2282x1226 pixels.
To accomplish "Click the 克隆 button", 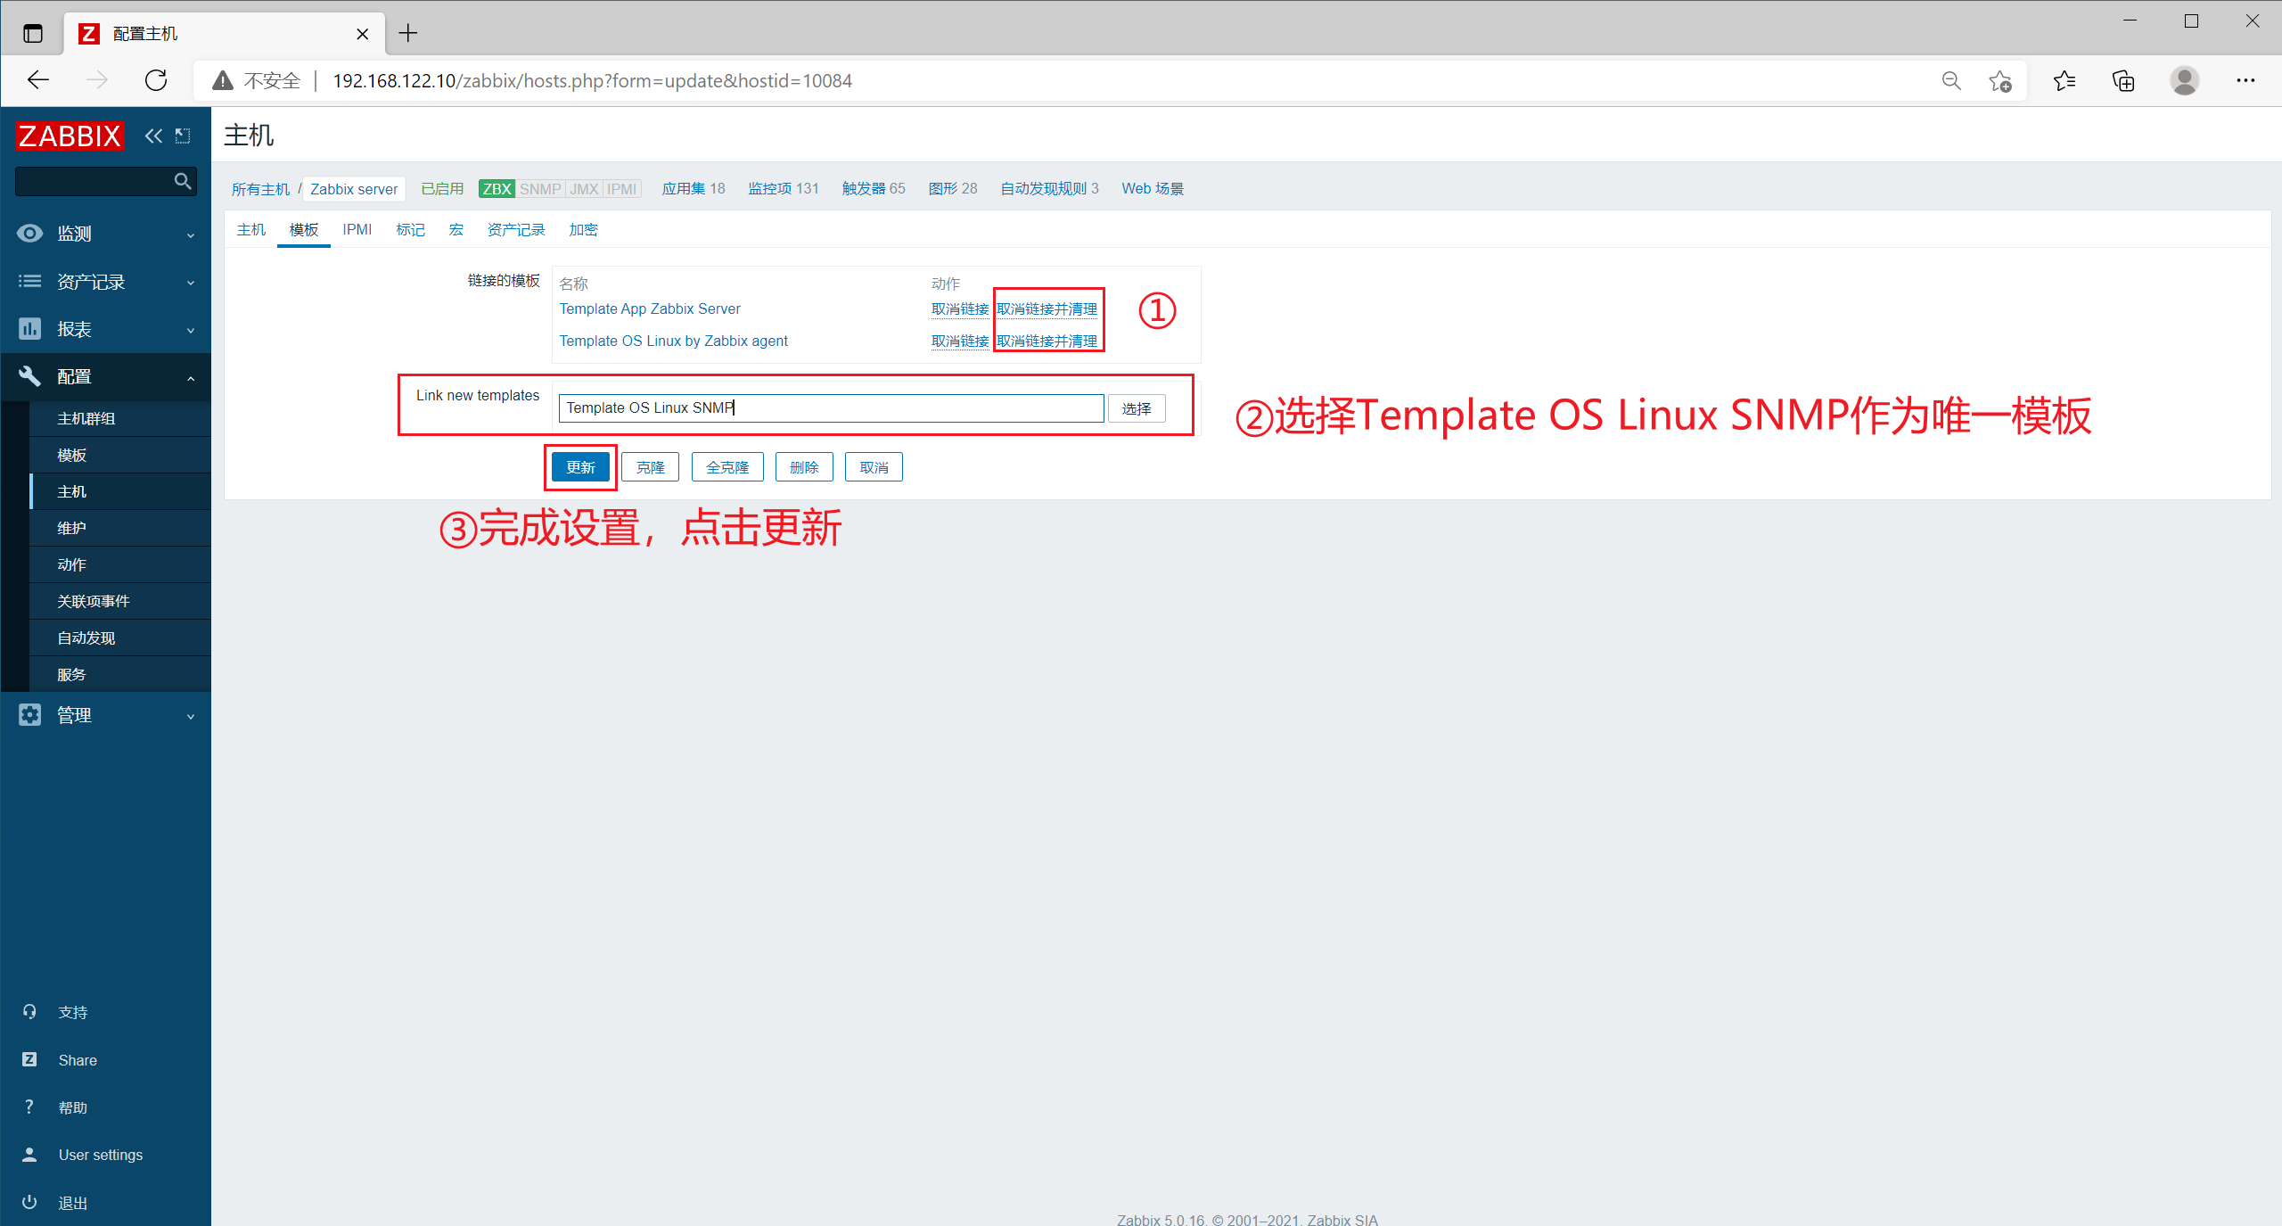I will pos(651,467).
